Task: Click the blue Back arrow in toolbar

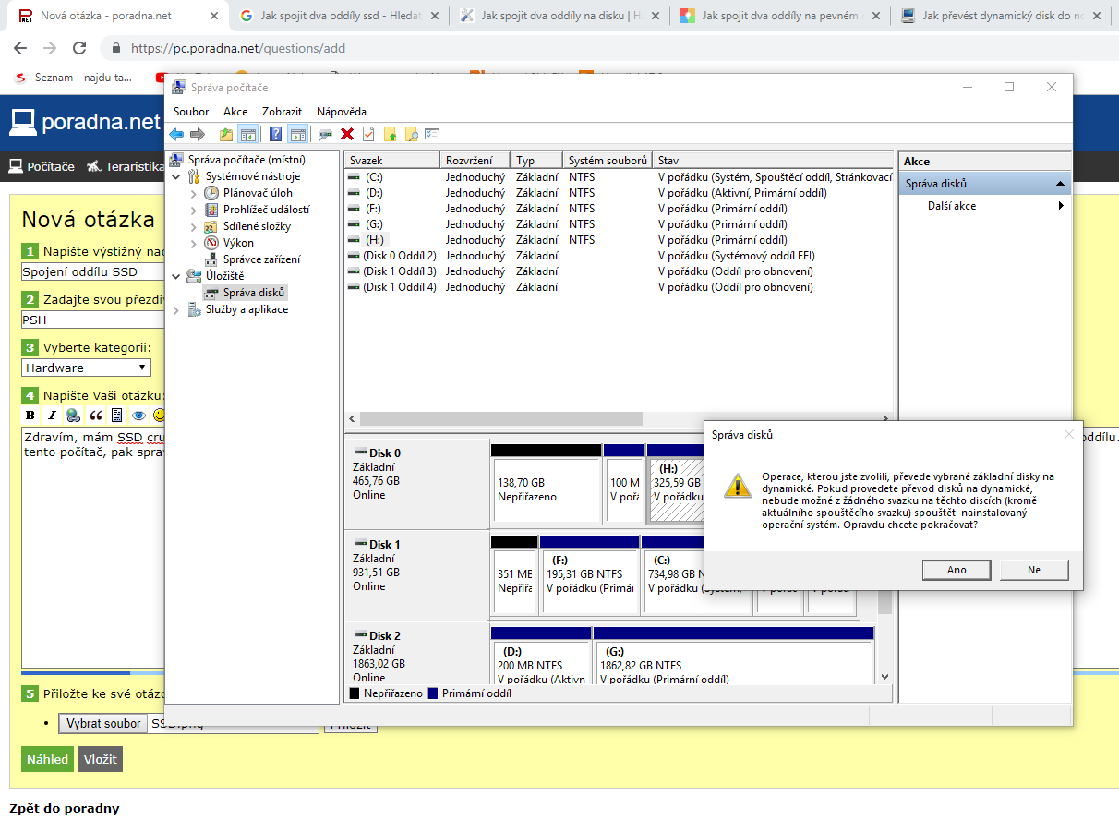Action: (176, 135)
